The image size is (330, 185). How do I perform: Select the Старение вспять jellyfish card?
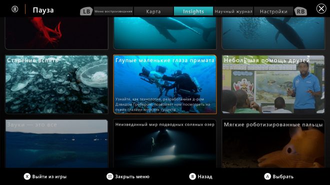(56, 84)
